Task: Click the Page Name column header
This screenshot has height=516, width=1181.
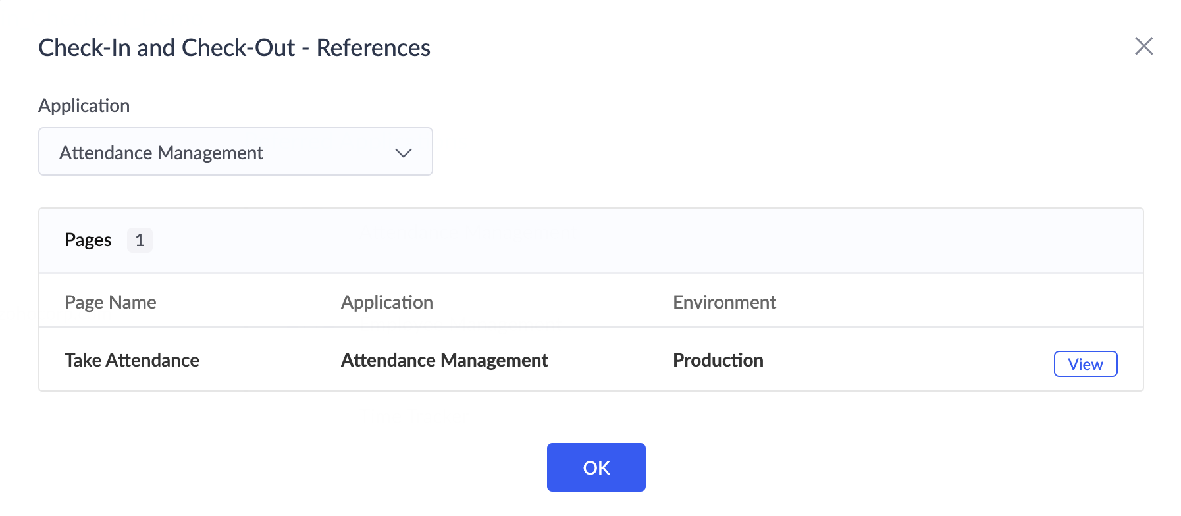Action: pos(111,302)
